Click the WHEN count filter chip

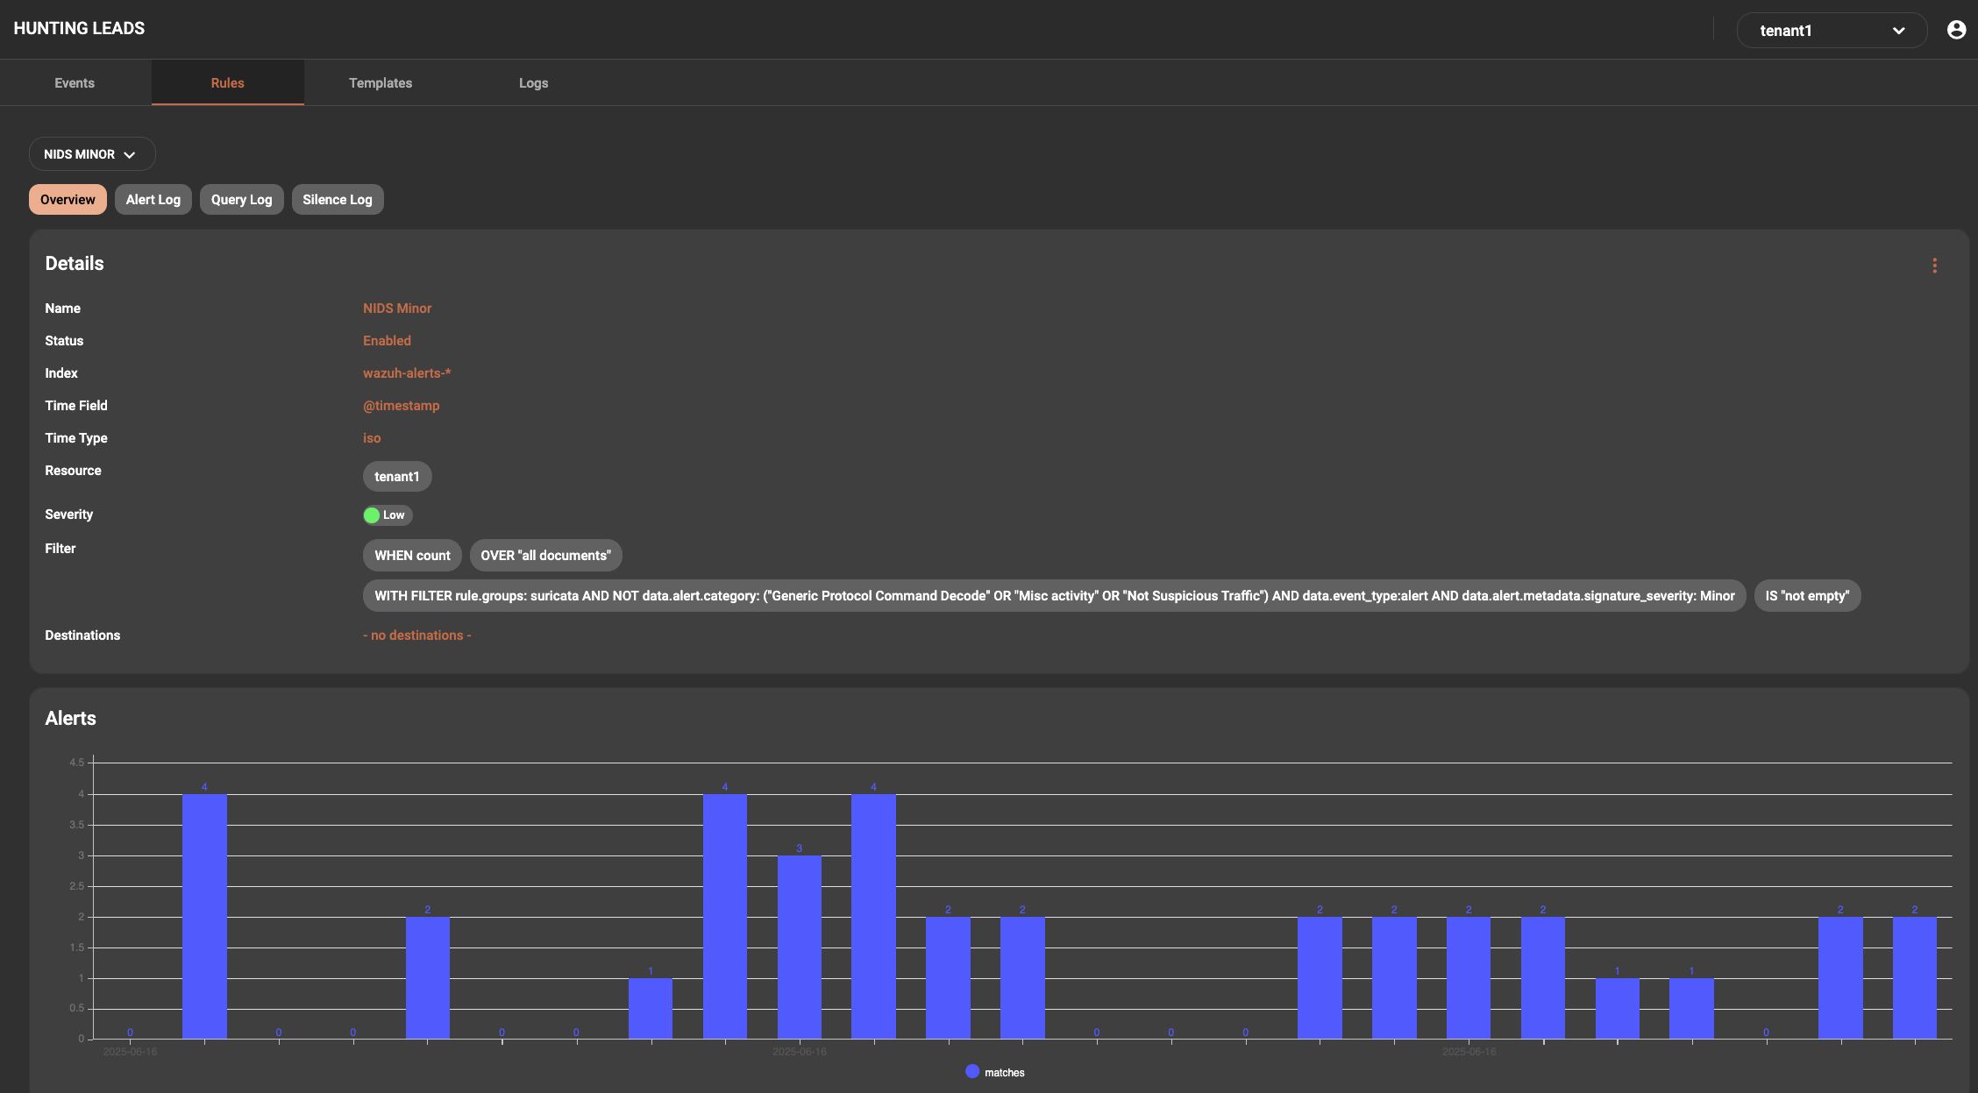tap(412, 556)
